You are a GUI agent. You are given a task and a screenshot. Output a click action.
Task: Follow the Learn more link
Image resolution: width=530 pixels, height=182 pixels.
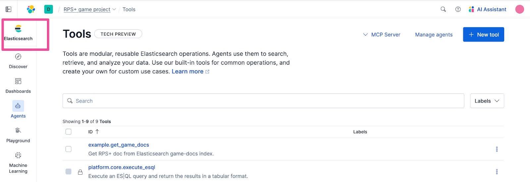click(187, 72)
